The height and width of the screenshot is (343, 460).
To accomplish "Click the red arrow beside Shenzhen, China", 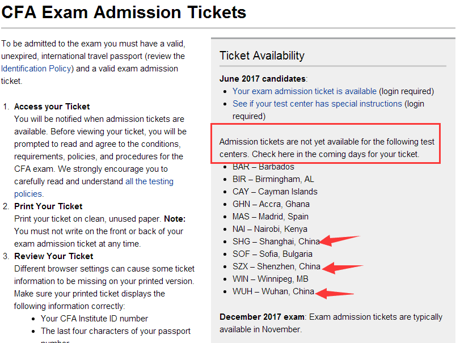I will click(342, 266).
